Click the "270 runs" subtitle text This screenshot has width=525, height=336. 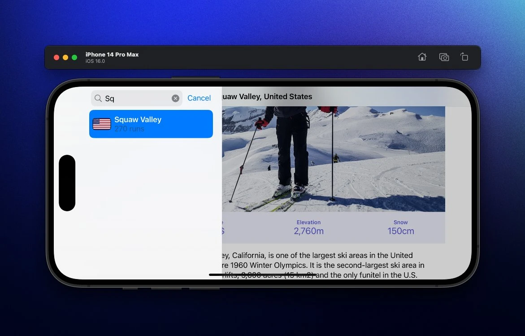129,129
